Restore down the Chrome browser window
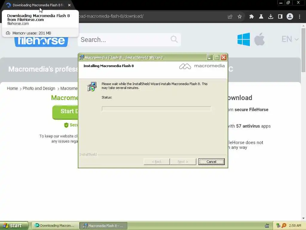The image size is (306, 230). coord(288,3)
